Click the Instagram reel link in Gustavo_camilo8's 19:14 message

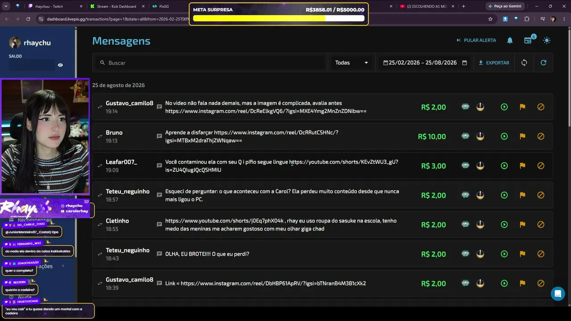click(x=266, y=111)
